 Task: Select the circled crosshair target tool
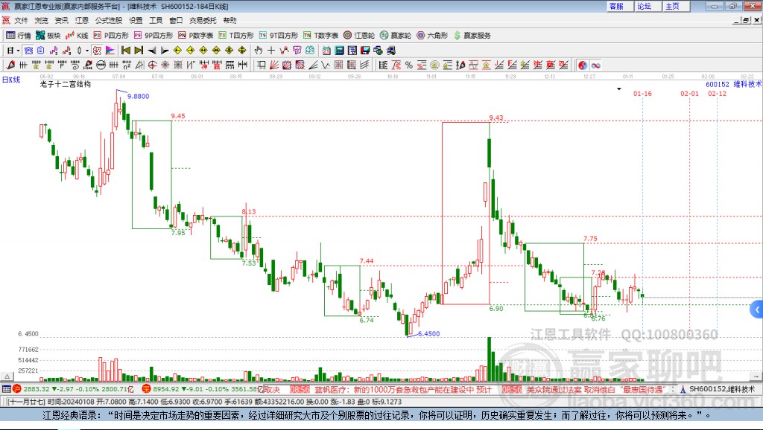(152, 65)
